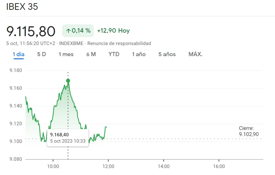Show the YTD chart tab
This screenshot has height=175, width=275.
point(114,54)
